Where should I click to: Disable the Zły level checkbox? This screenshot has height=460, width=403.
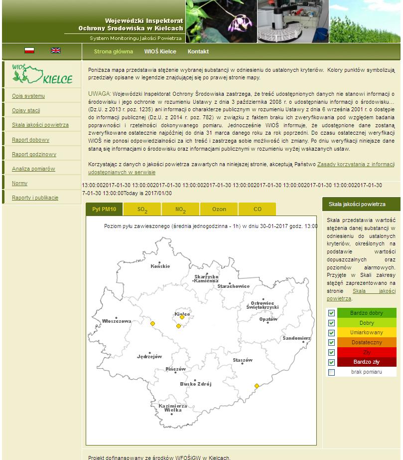pyautogui.click(x=331, y=352)
